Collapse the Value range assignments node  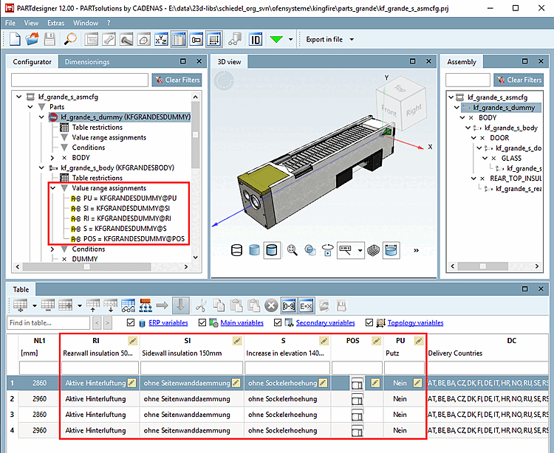pos(52,188)
